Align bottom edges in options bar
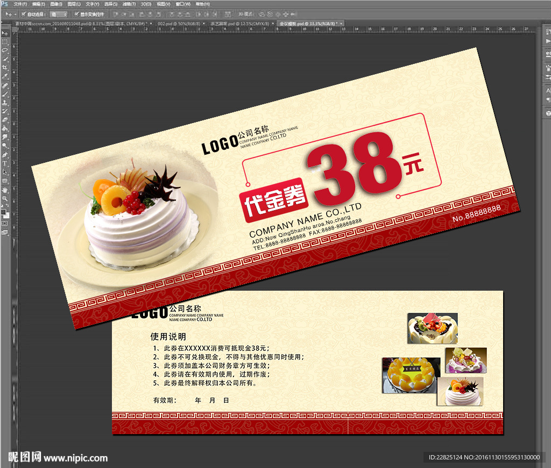Image resolution: width=551 pixels, height=468 pixels. pyautogui.click(x=132, y=14)
